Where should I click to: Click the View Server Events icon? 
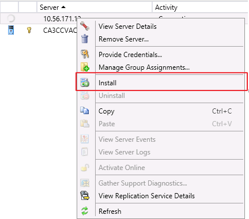[x=85, y=139]
